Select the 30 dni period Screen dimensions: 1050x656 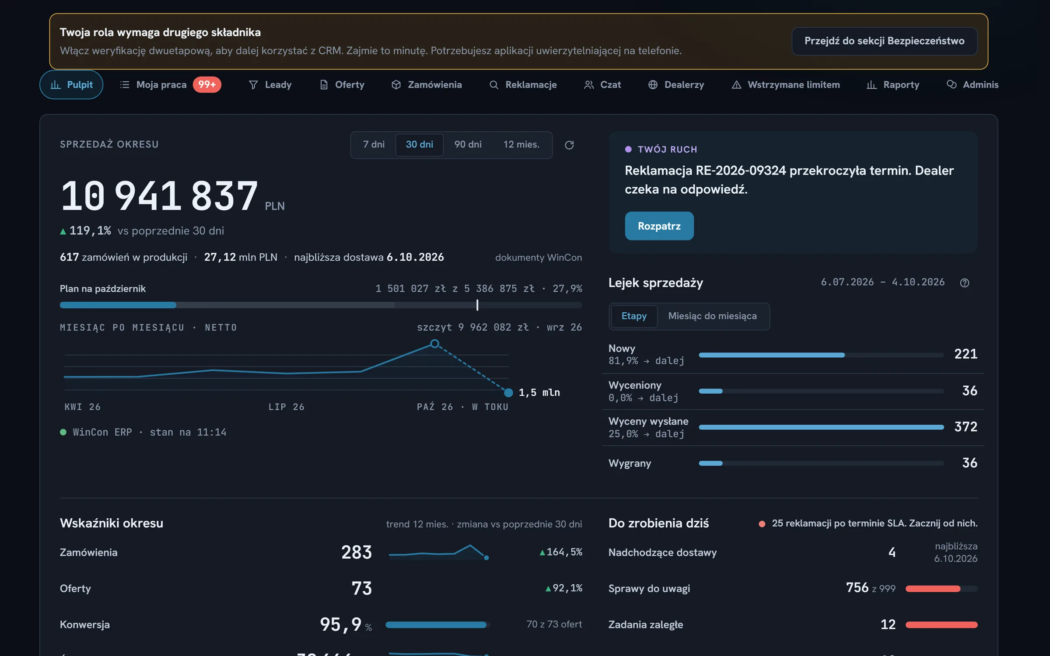(419, 145)
